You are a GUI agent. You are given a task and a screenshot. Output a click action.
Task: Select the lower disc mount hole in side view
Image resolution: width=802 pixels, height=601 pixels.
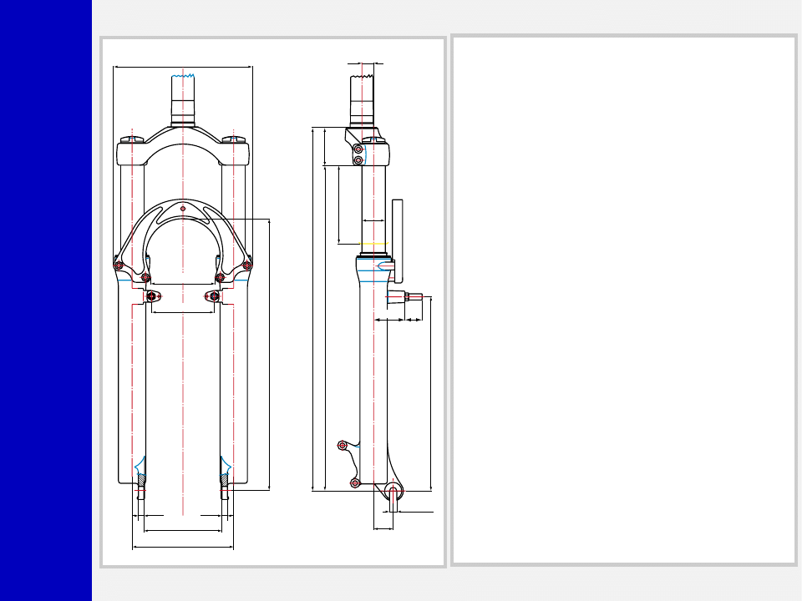tap(355, 482)
